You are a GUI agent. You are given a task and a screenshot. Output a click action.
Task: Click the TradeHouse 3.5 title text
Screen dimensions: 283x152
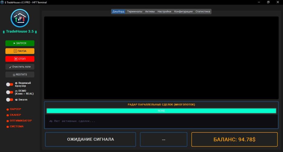pyautogui.click(x=20, y=31)
